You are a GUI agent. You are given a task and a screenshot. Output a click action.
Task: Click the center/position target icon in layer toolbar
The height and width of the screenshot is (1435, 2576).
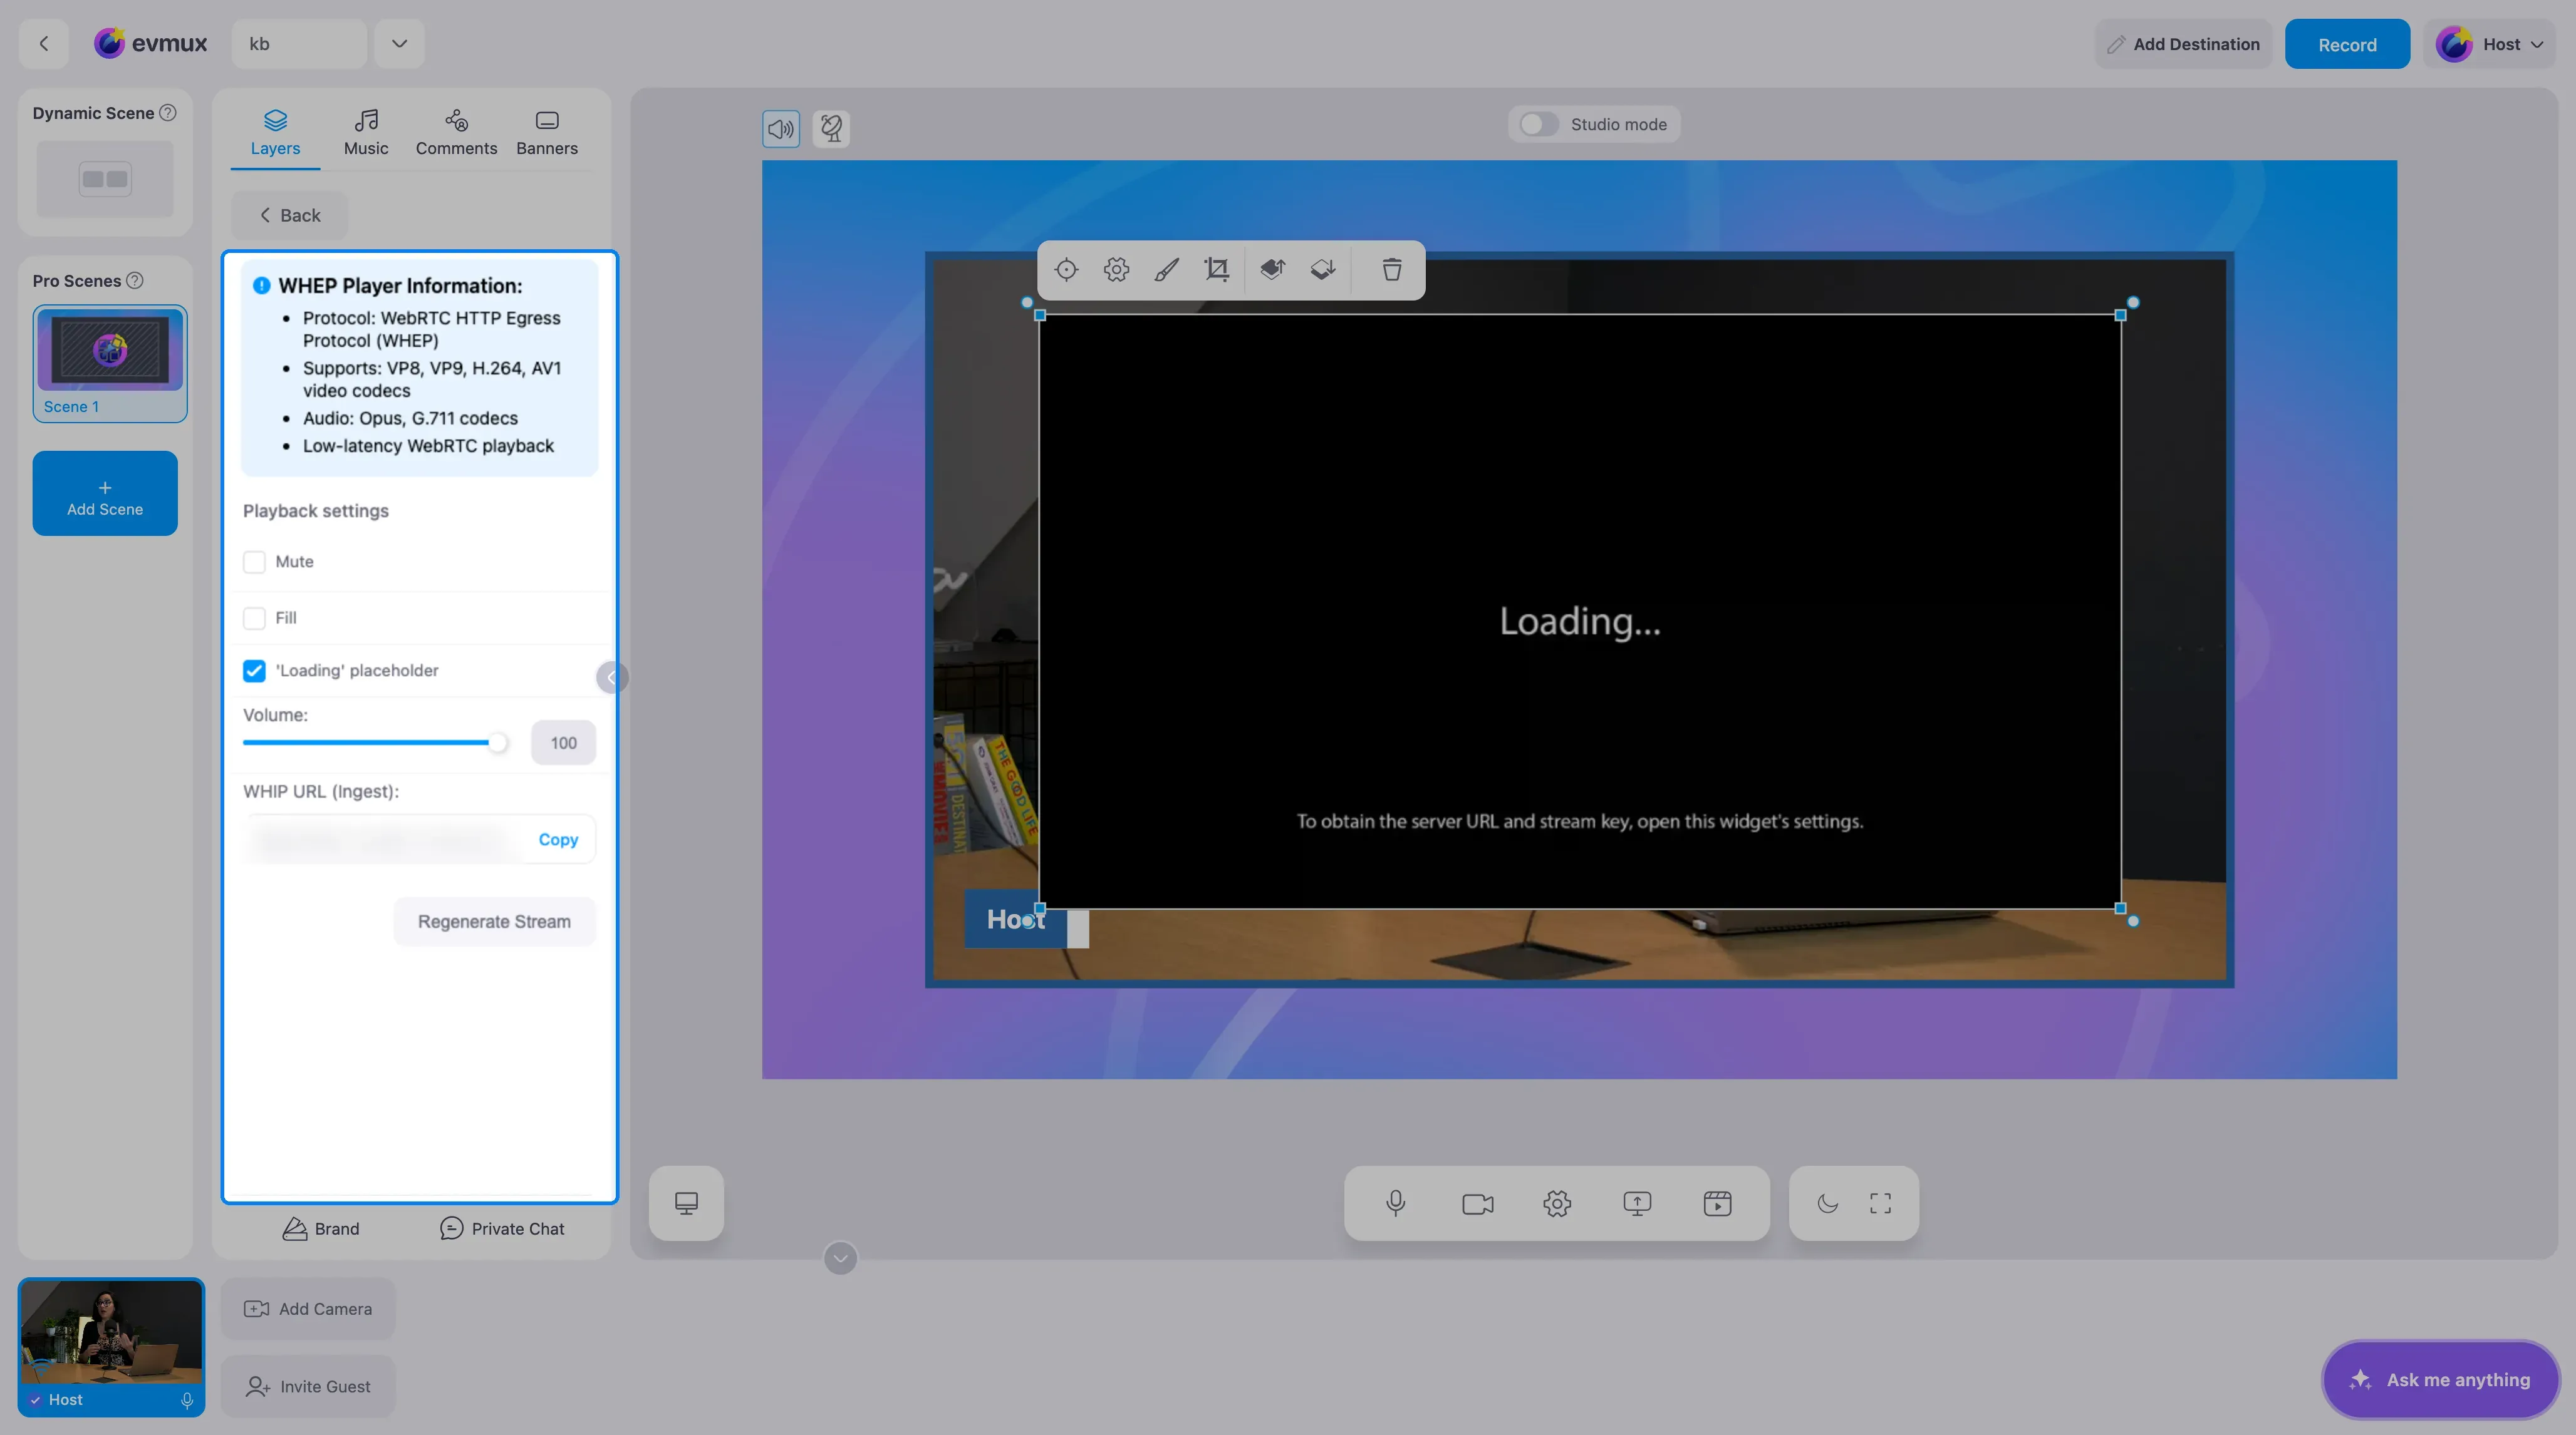1066,270
